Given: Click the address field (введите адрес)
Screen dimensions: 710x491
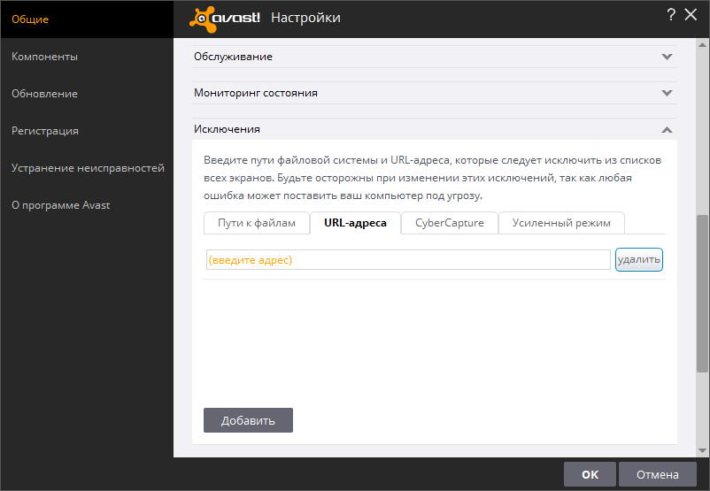Looking at the screenshot, I should pyautogui.click(x=408, y=260).
